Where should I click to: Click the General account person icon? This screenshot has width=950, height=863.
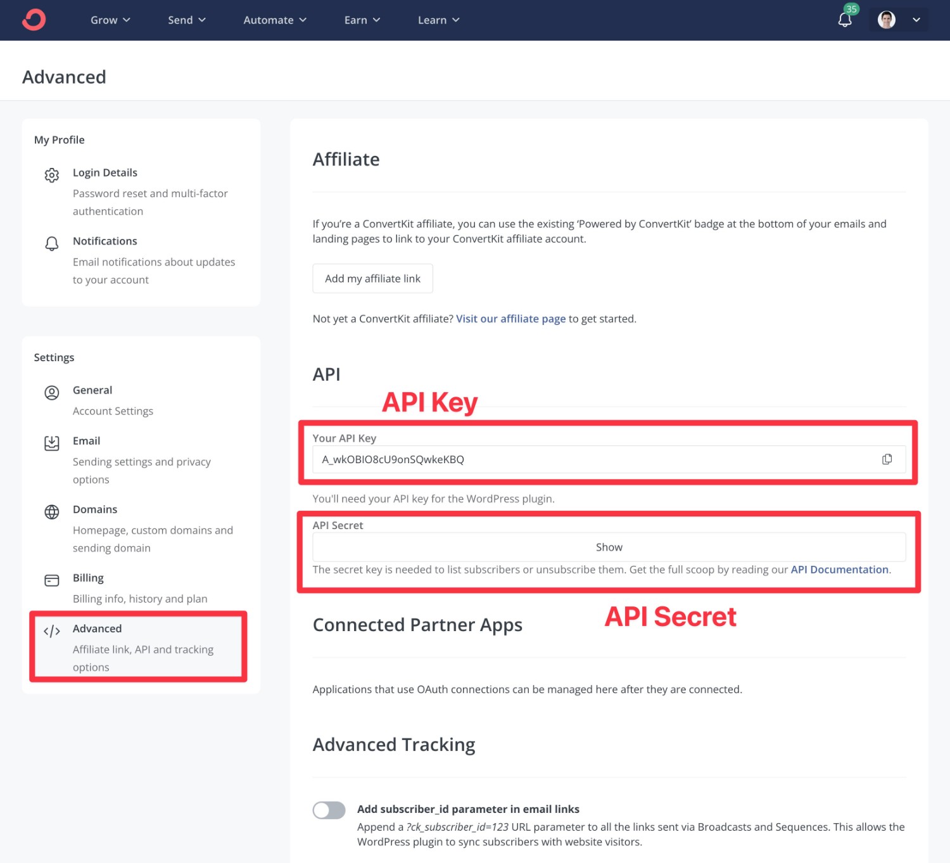tap(52, 393)
